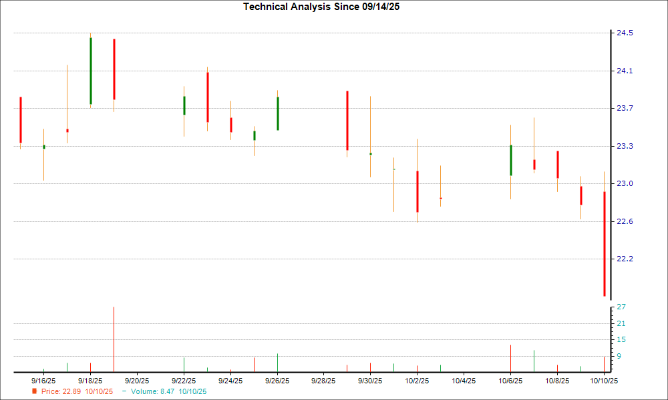The image size is (668, 400).
Task: Click the red candlestick on 10/2/25
Action: (x=417, y=191)
